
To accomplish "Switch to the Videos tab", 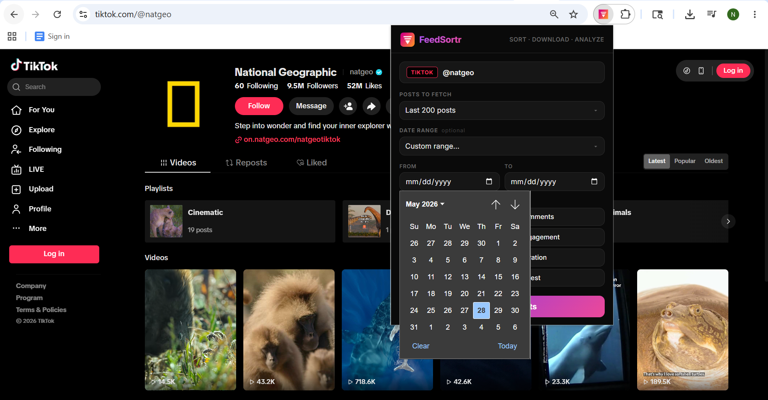I will [x=178, y=163].
